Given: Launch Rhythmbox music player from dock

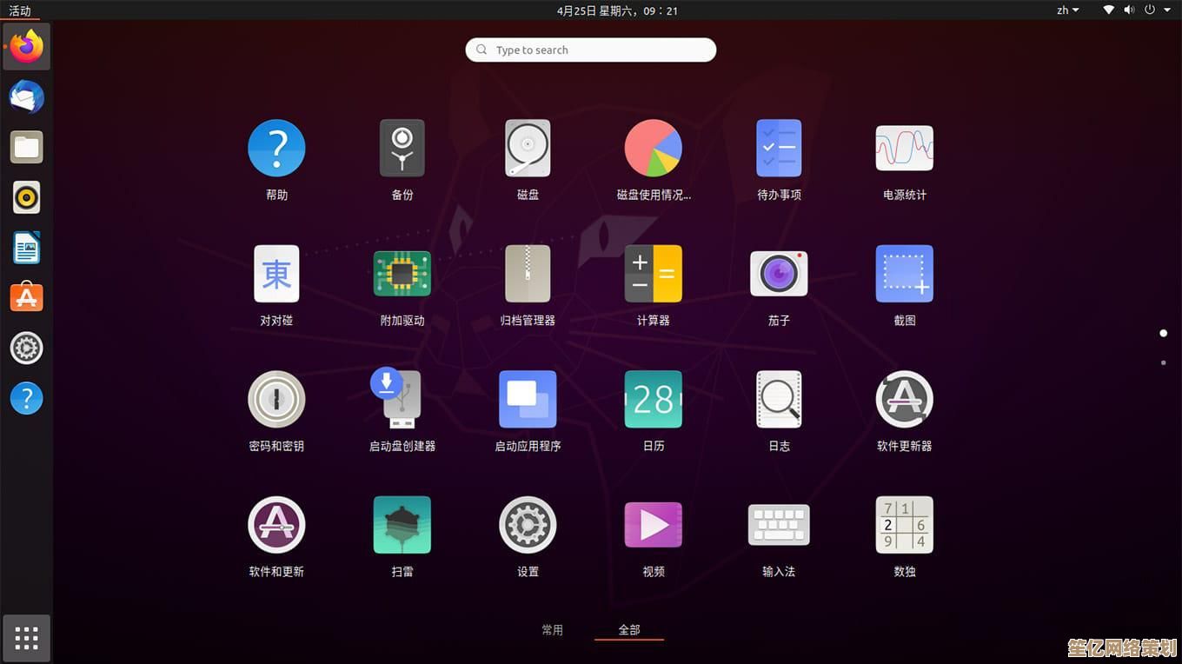Looking at the screenshot, I should (27, 198).
